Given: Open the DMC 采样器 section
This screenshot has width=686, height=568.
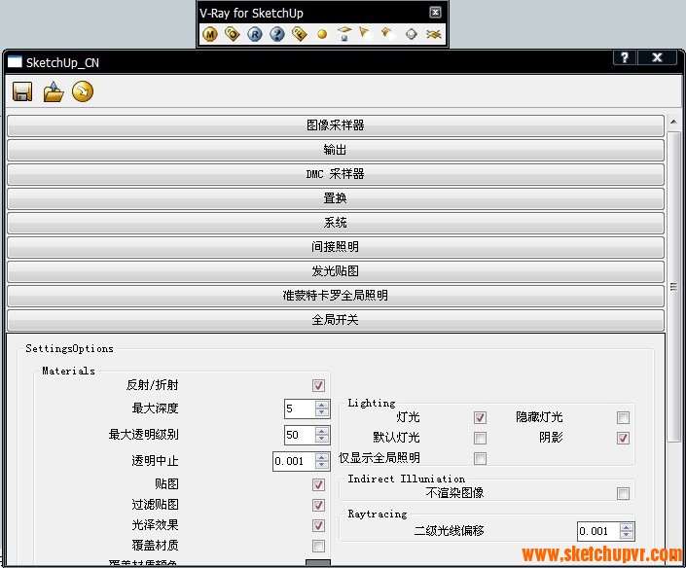Looking at the screenshot, I should (336, 174).
